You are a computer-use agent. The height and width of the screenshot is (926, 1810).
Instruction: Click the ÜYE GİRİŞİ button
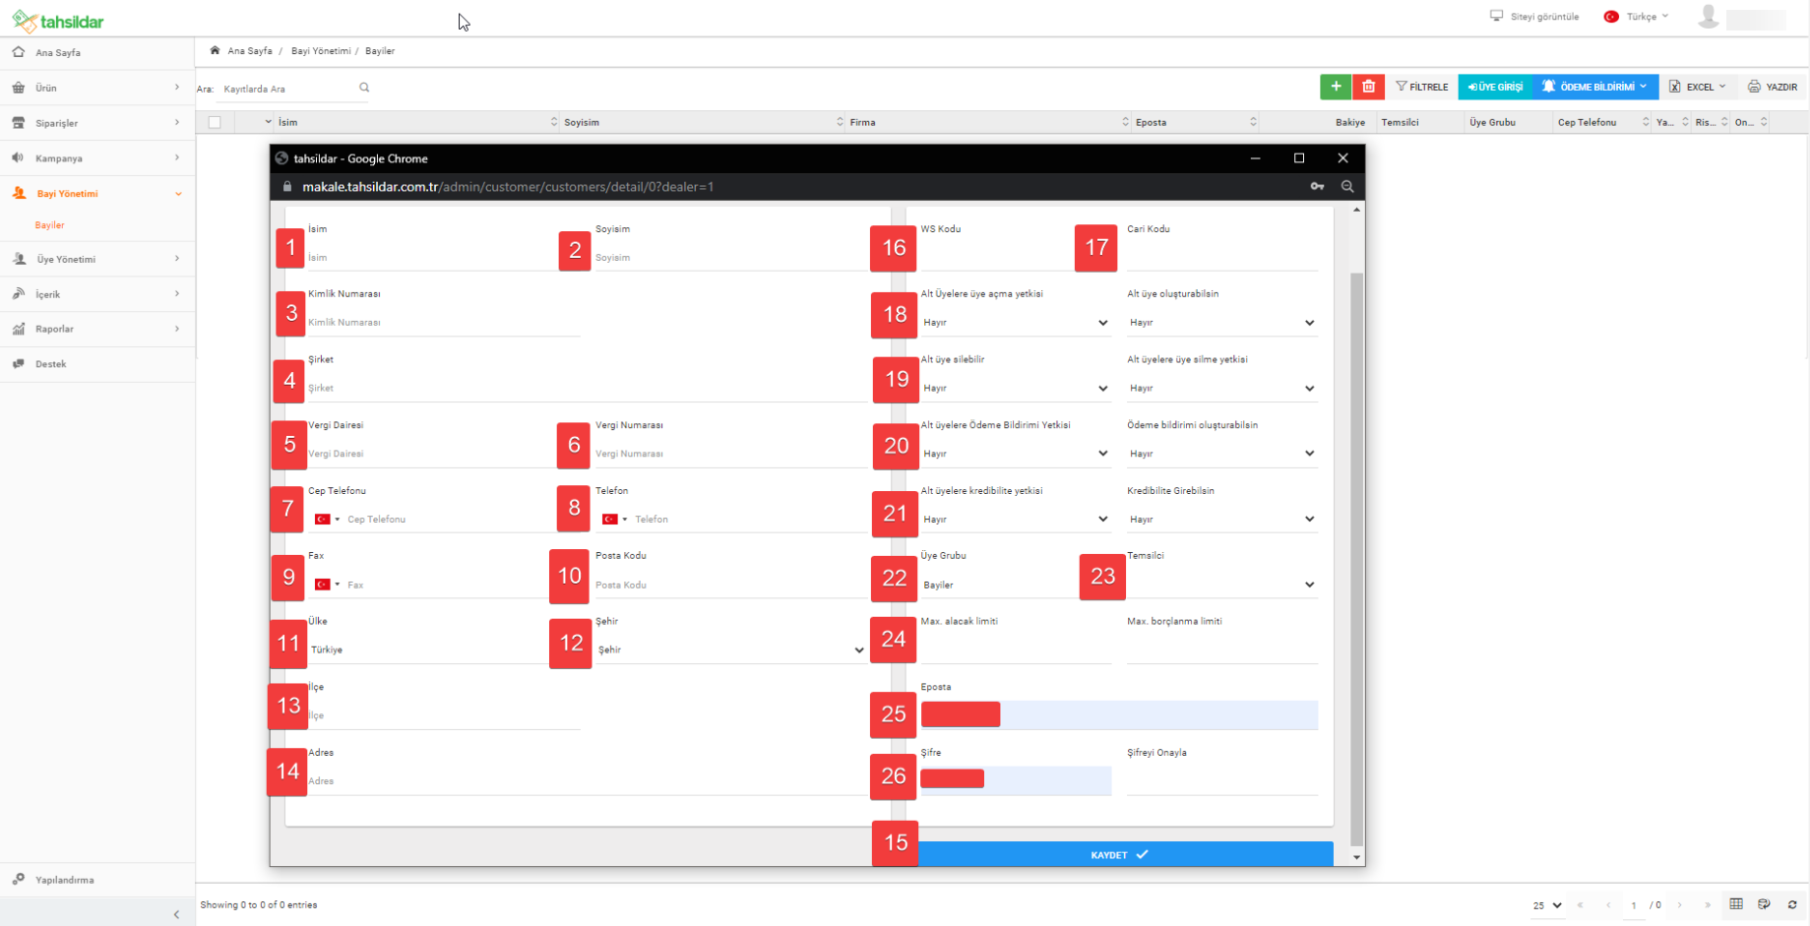(1495, 87)
